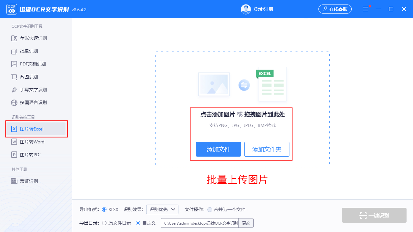Click the 一键识别 button
The image size is (413, 232).
tap(374, 215)
